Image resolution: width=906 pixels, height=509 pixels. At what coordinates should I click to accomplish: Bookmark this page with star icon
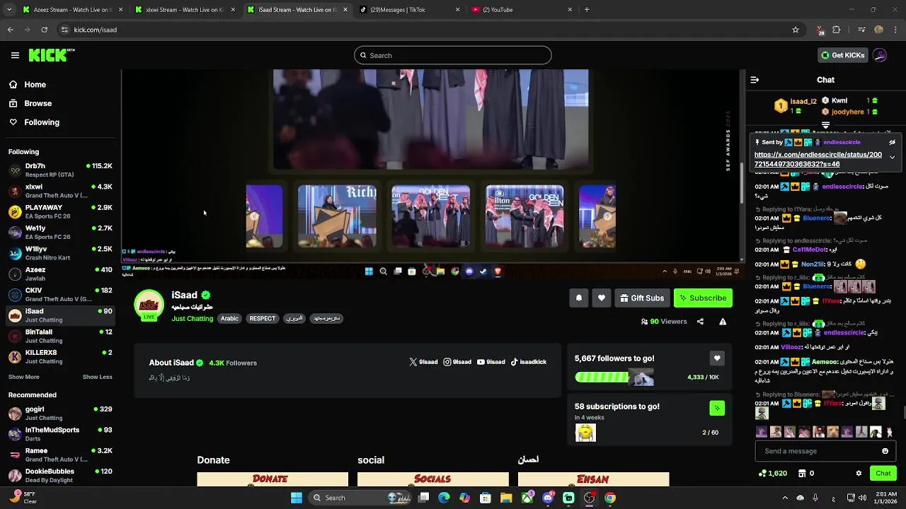(x=796, y=30)
